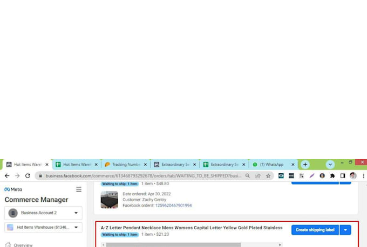This screenshot has height=247, width=367.
Task: Expand the Business Account 2 dropdown
Action: coord(43,213)
